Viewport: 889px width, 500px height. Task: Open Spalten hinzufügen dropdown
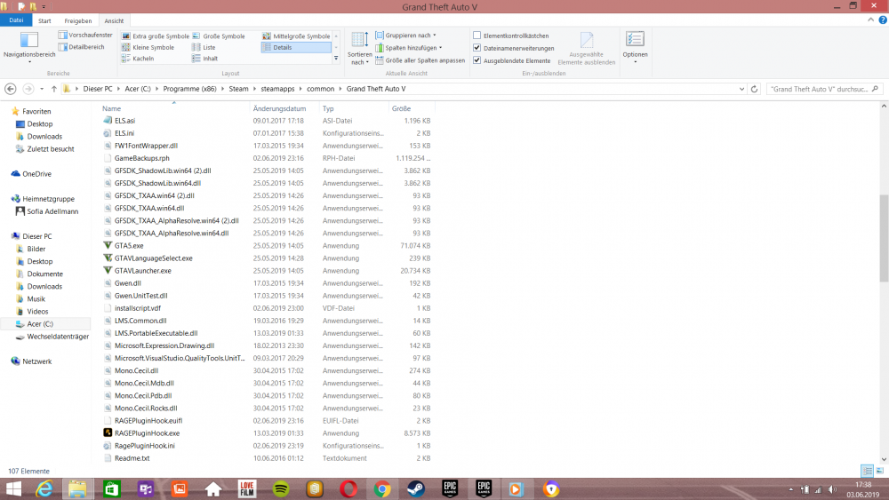(x=409, y=48)
